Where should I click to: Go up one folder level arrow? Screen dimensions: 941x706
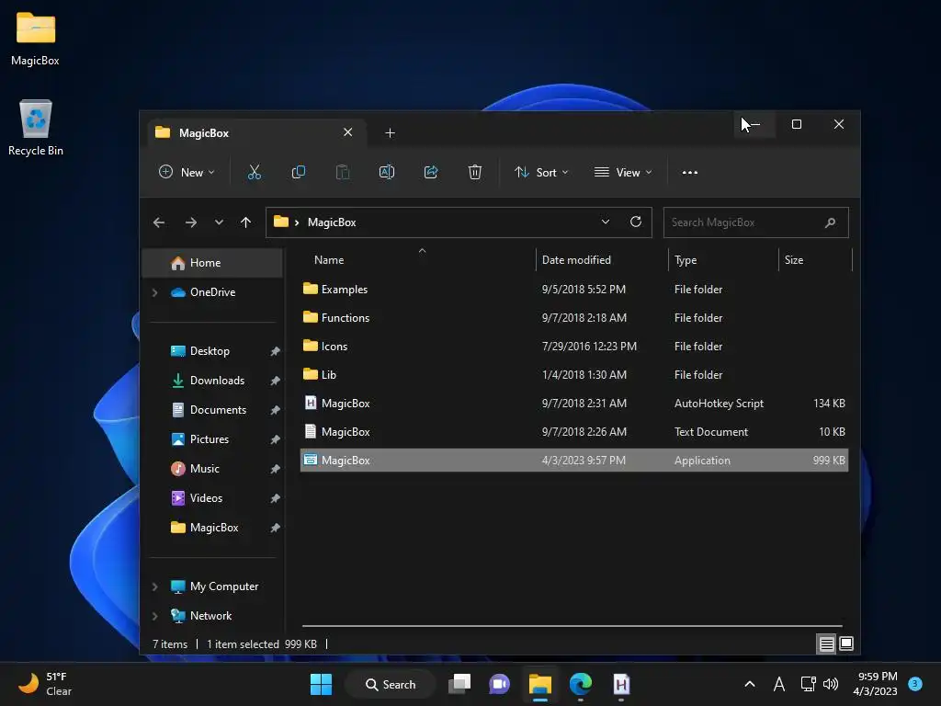245,222
